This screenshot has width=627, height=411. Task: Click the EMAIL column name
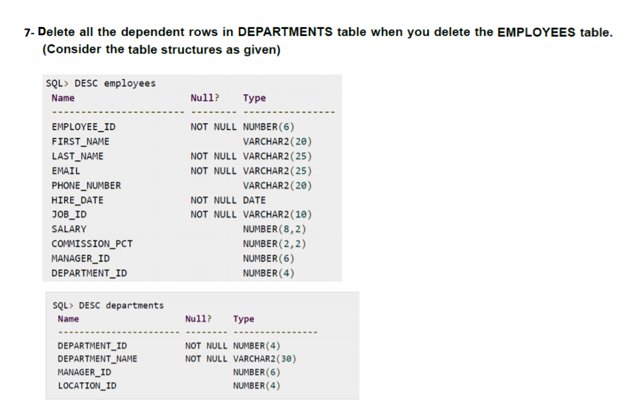click(66, 171)
